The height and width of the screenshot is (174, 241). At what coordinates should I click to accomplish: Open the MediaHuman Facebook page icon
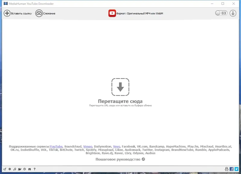tap(231, 169)
